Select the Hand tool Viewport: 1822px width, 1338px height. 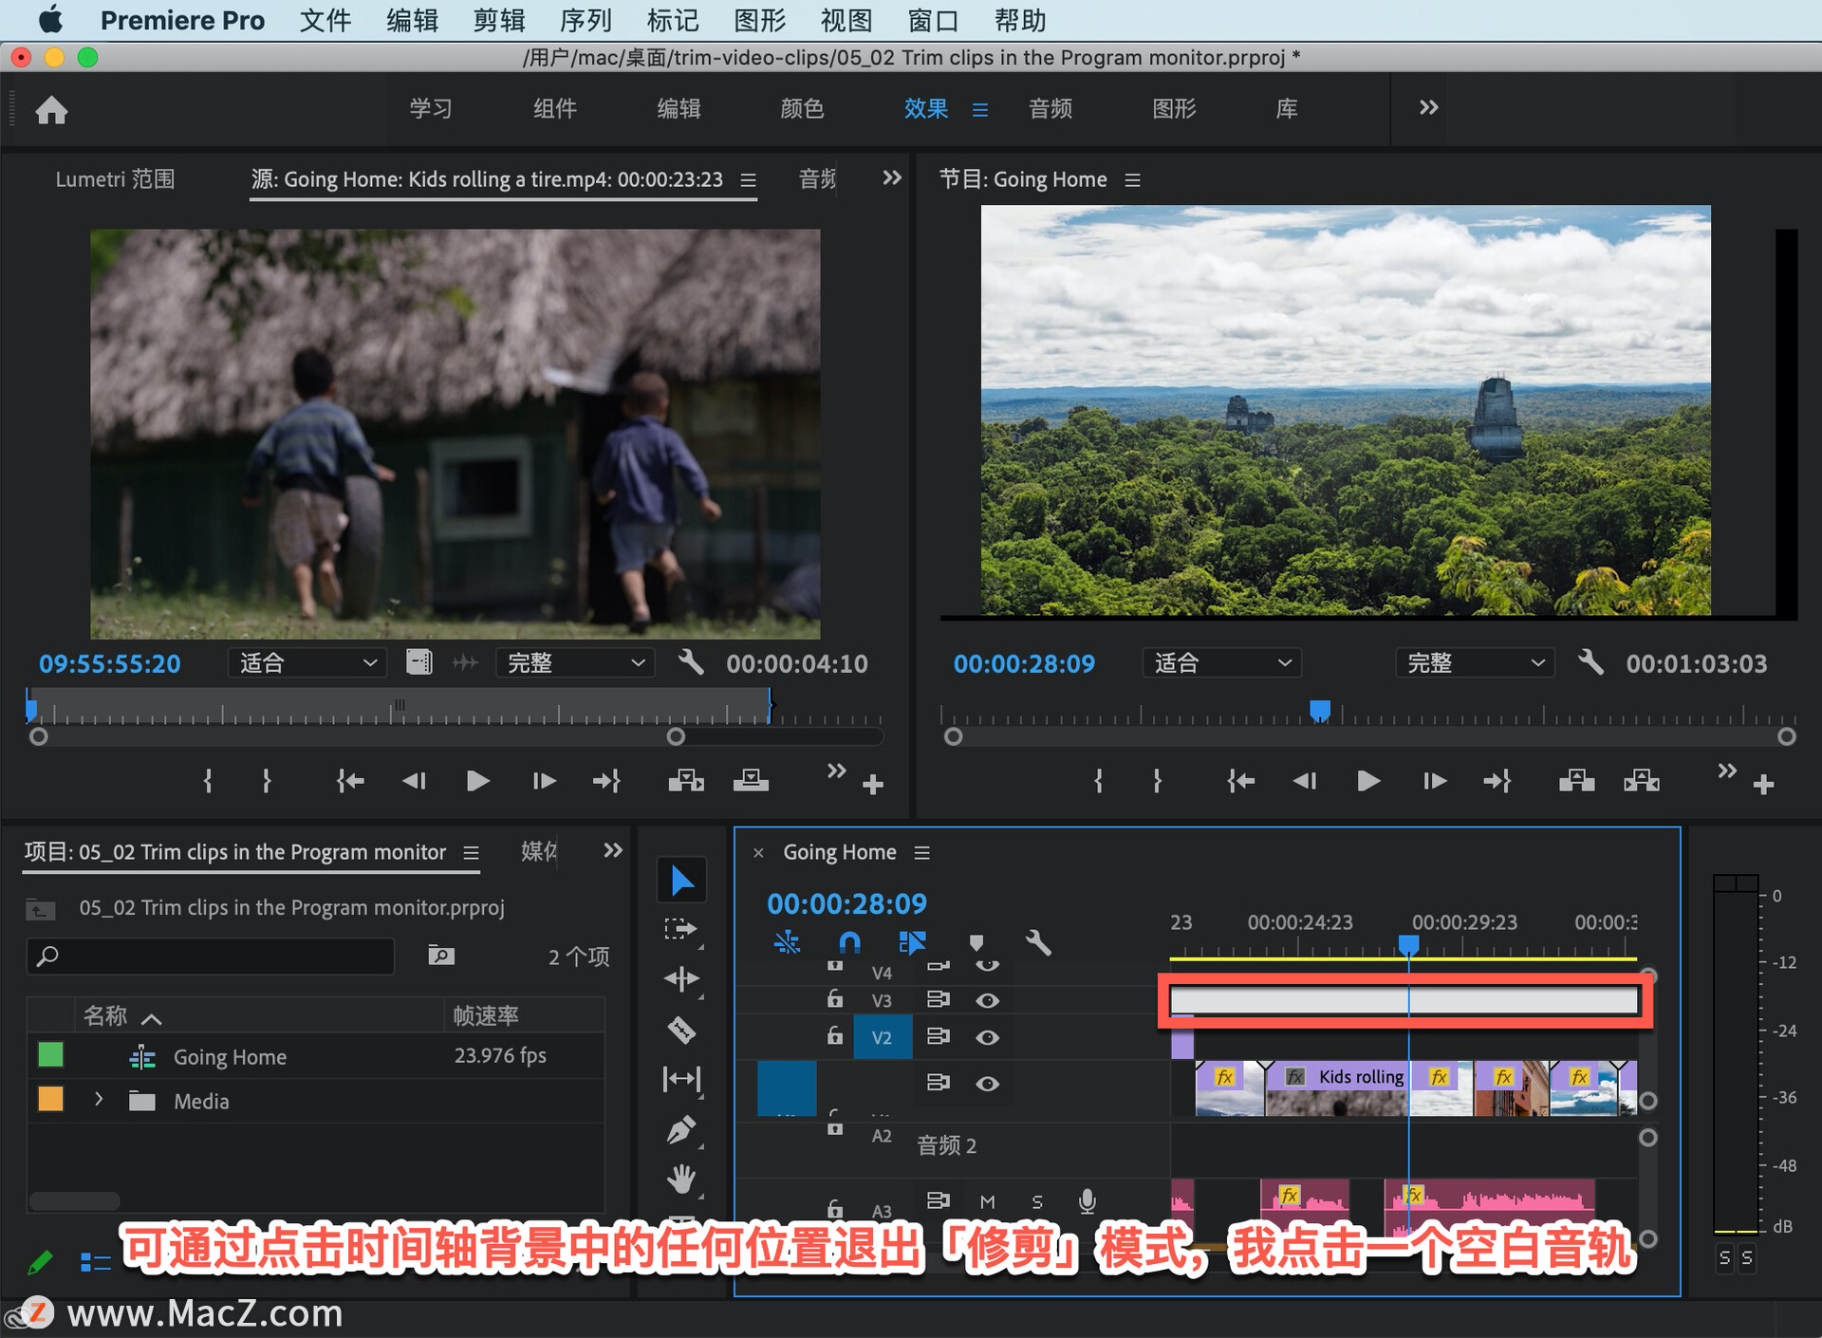click(681, 1180)
